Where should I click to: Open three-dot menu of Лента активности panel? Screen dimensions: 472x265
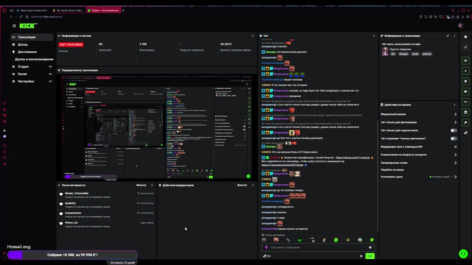point(152,185)
